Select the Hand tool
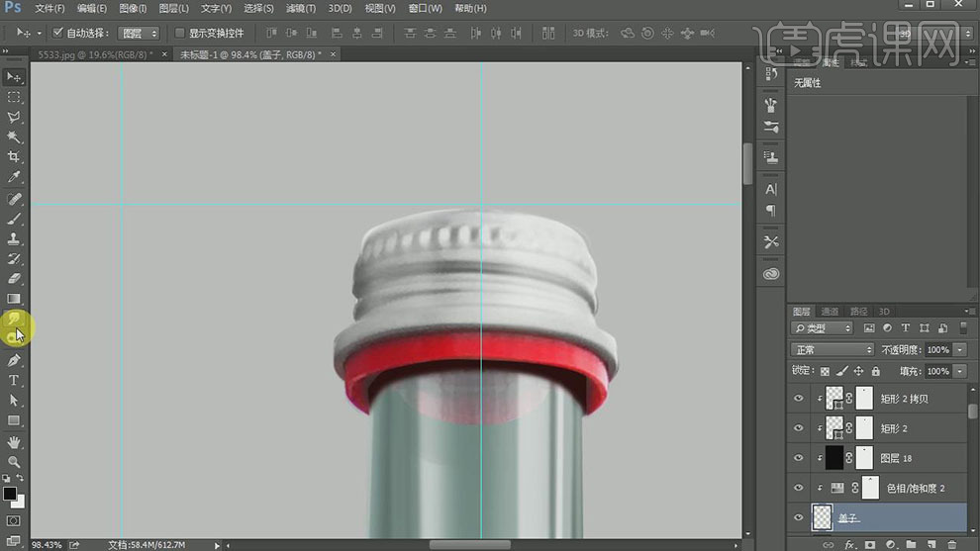The width and height of the screenshot is (980, 551). click(14, 442)
